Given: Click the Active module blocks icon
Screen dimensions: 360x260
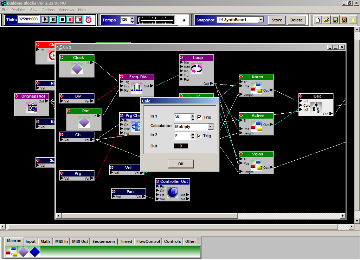Looking at the screenshot, I should click(x=256, y=127).
